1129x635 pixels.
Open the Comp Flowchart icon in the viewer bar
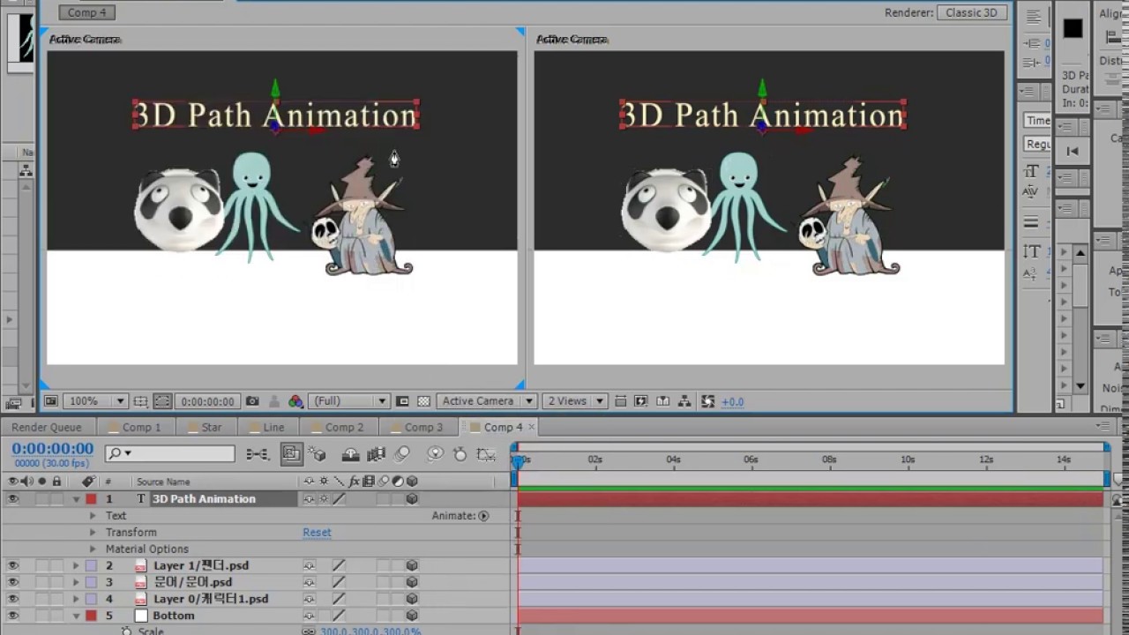tap(685, 401)
